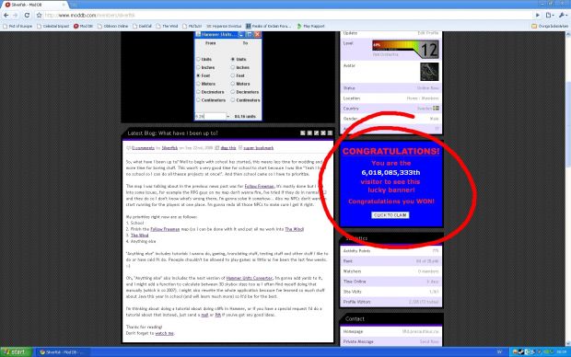Click the Silverfisk - Mod DB taskbar button
571x357 pixels.
coord(63,351)
